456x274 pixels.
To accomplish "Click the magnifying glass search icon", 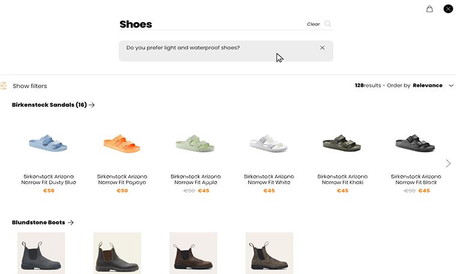I will point(328,23).
